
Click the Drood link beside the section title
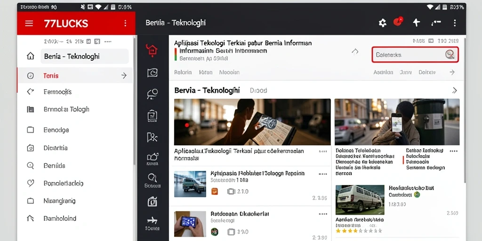pyautogui.click(x=258, y=90)
